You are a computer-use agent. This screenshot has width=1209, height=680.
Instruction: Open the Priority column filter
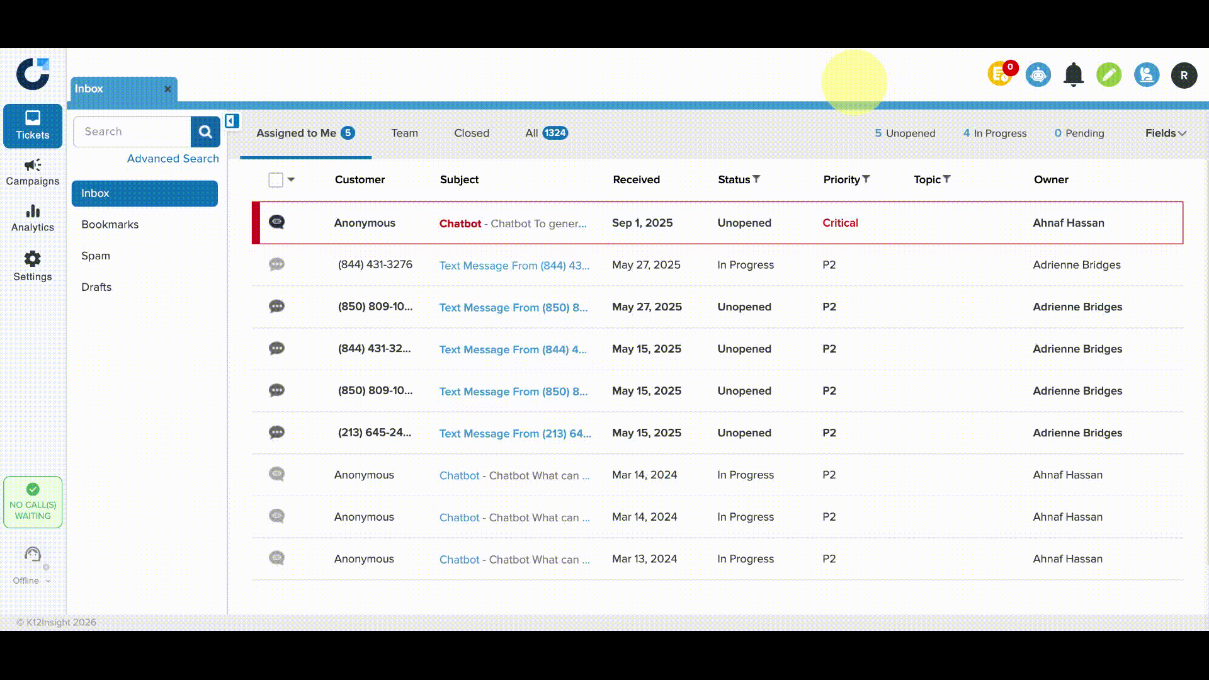point(866,179)
